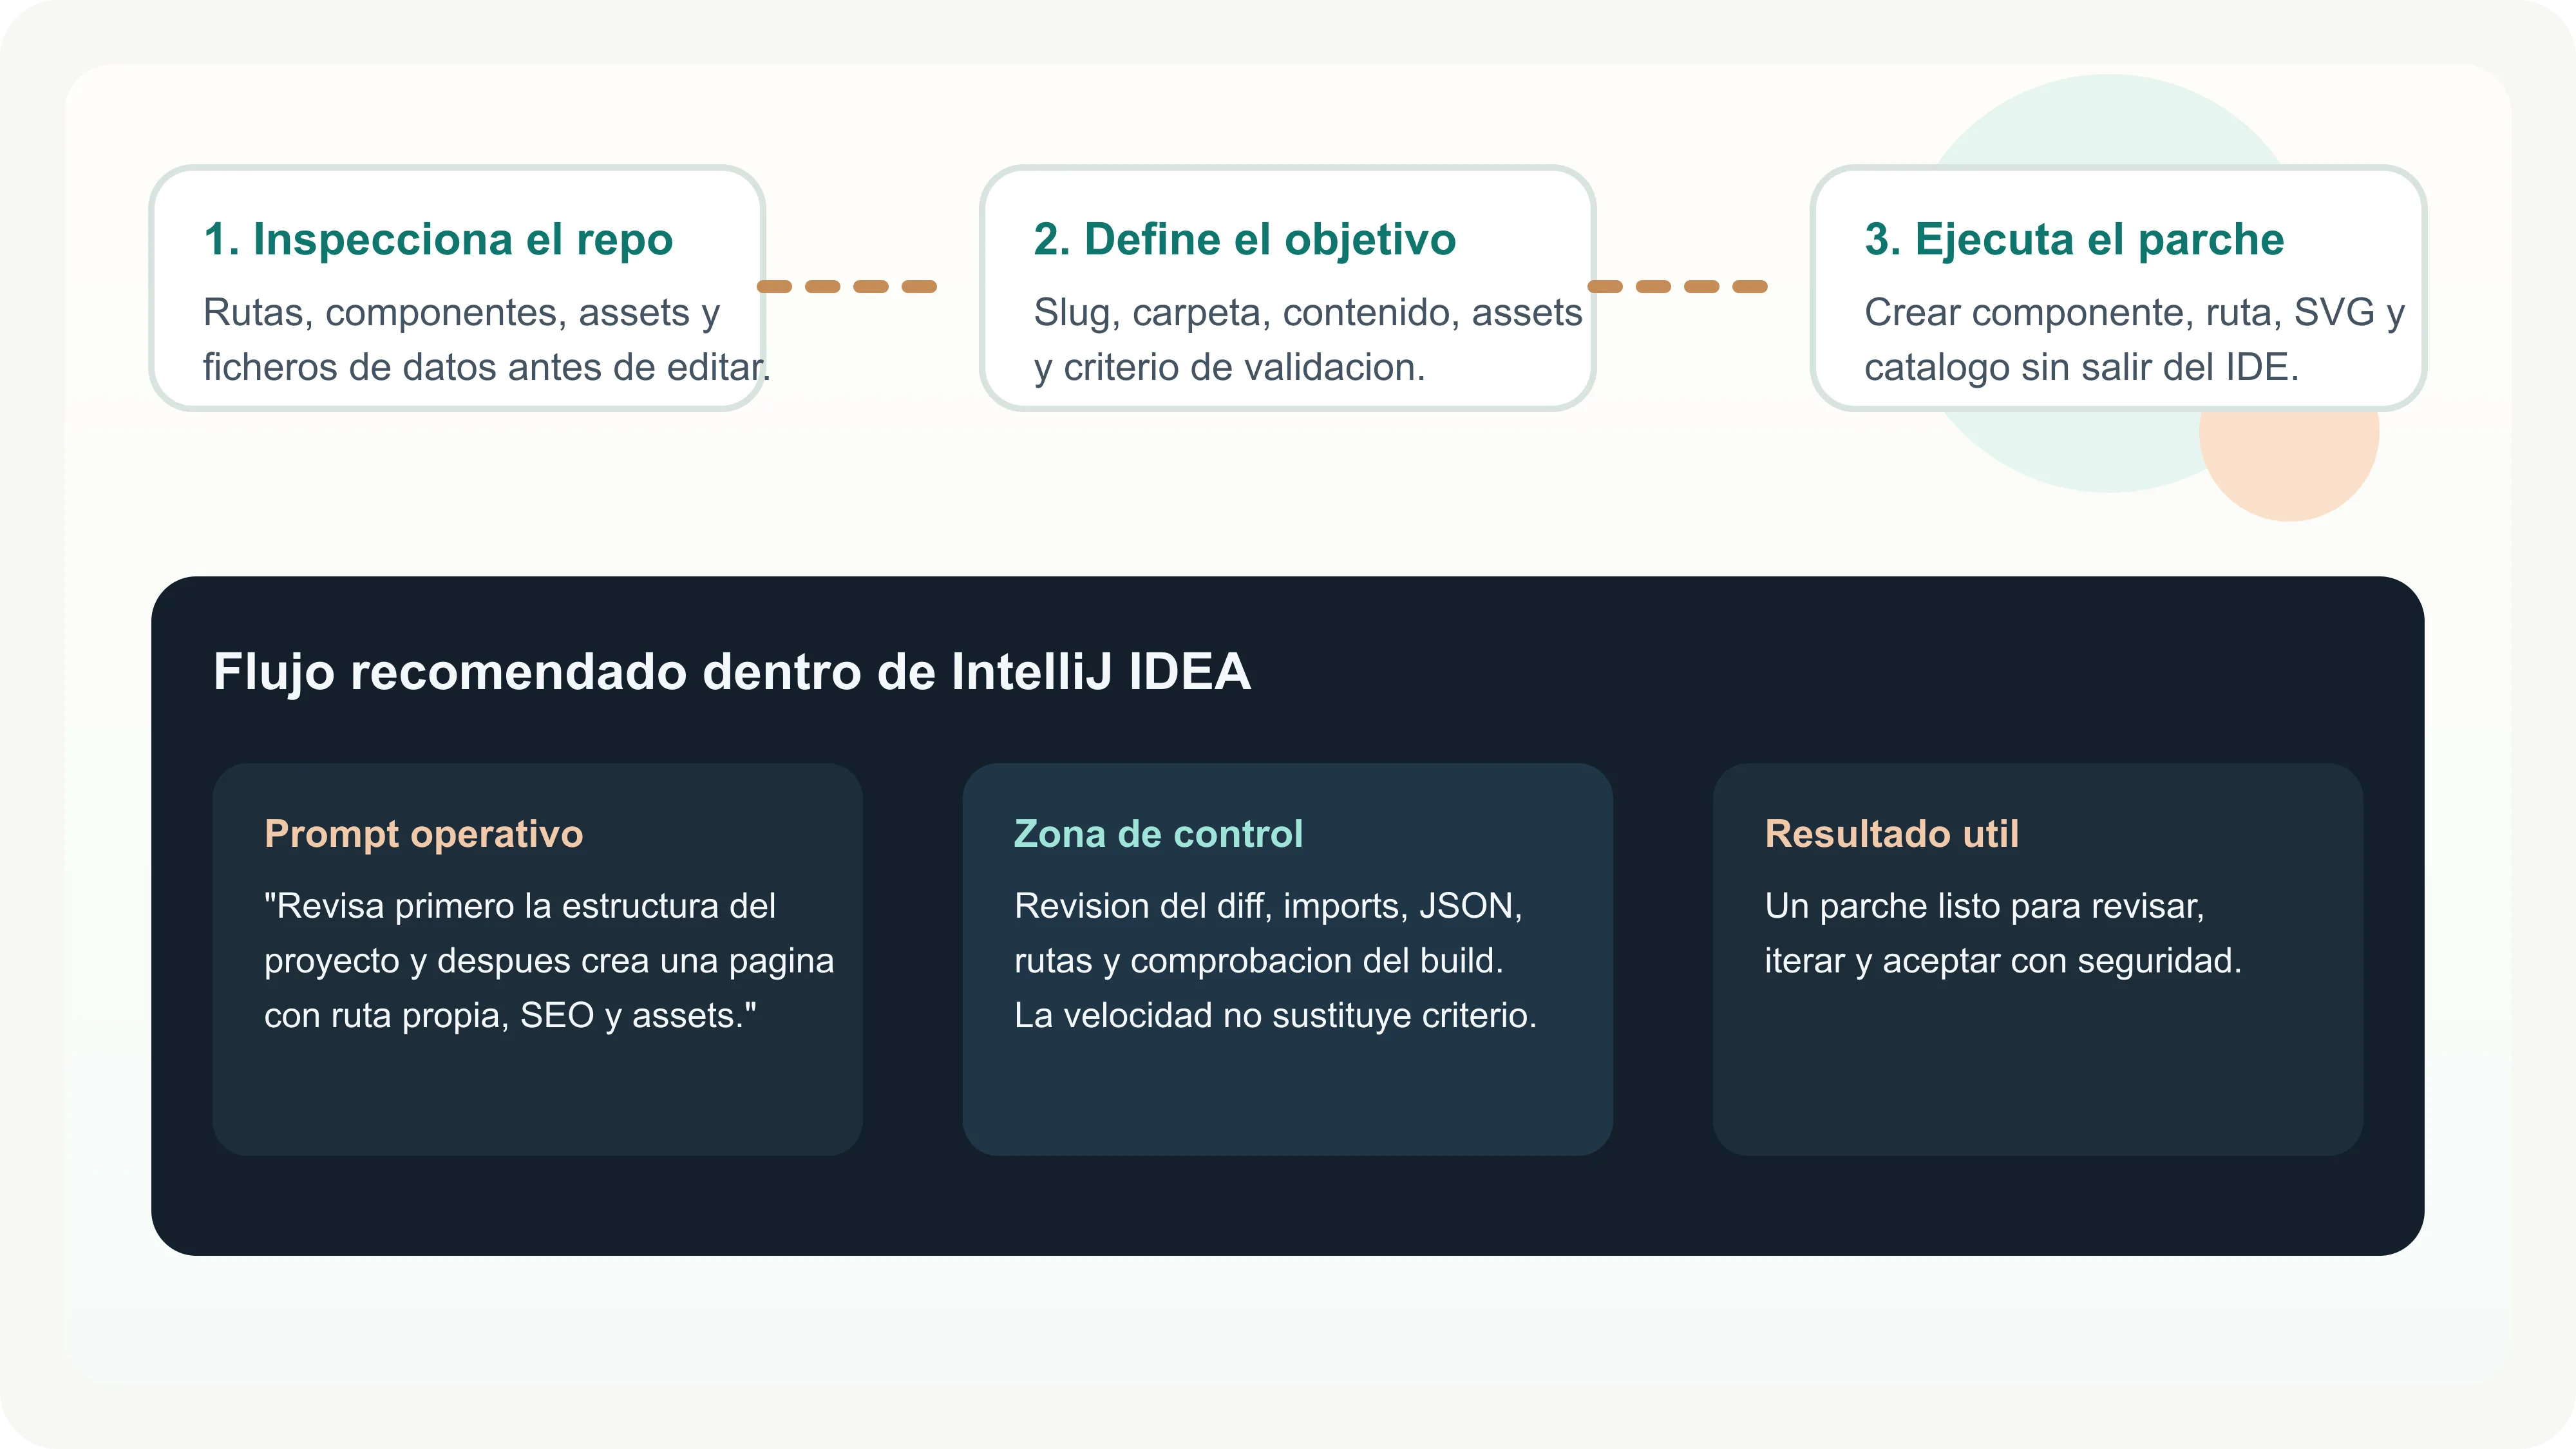2576x1449 pixels.
Task: Click title 'Flujo recomendado dentro de IntelliJ IDEA'
Action: [732, 672]
